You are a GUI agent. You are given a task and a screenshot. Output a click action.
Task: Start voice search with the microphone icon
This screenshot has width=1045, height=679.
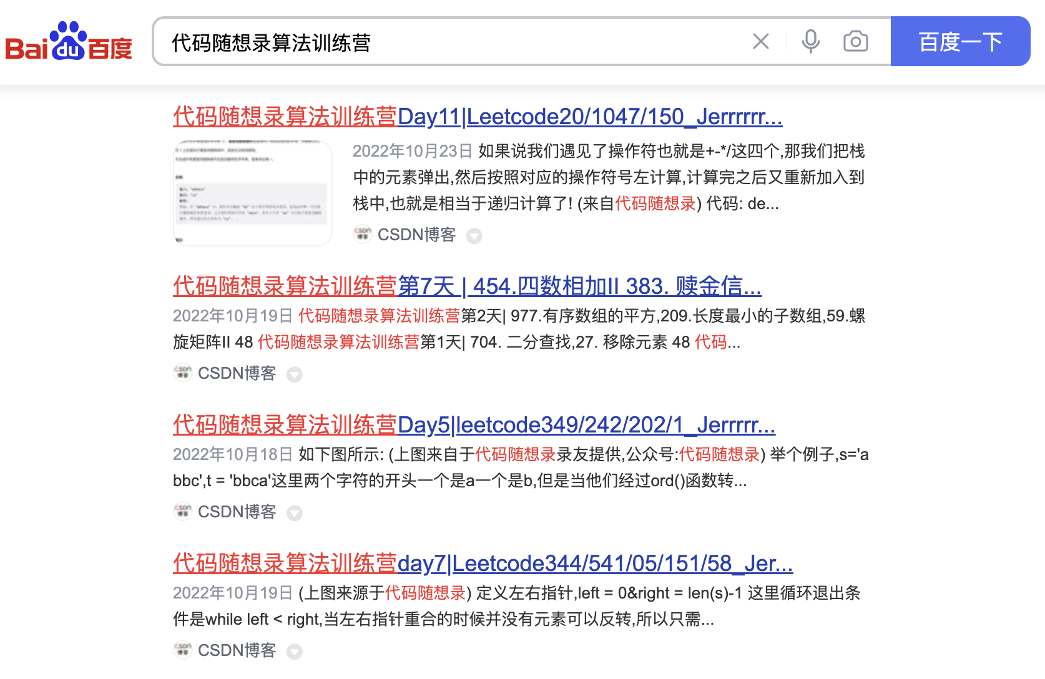[x=811, y=41]
